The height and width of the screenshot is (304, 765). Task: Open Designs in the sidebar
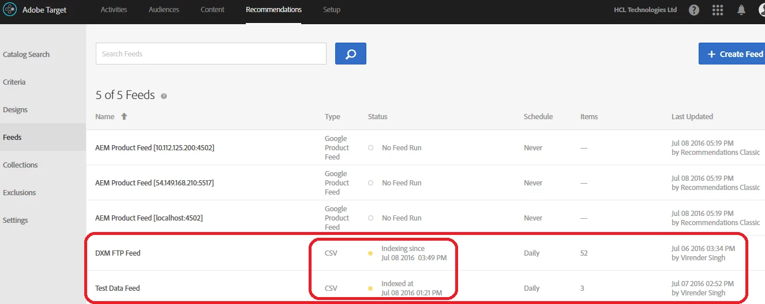click(x=15, y=110)
